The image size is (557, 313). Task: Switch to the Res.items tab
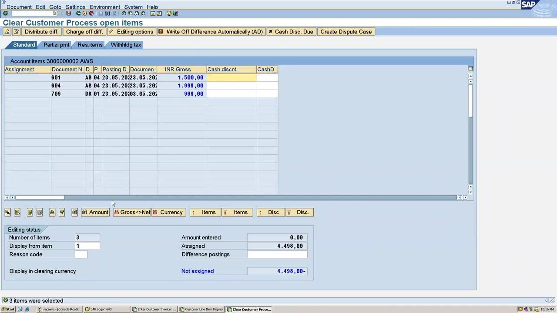pos(90,45)
